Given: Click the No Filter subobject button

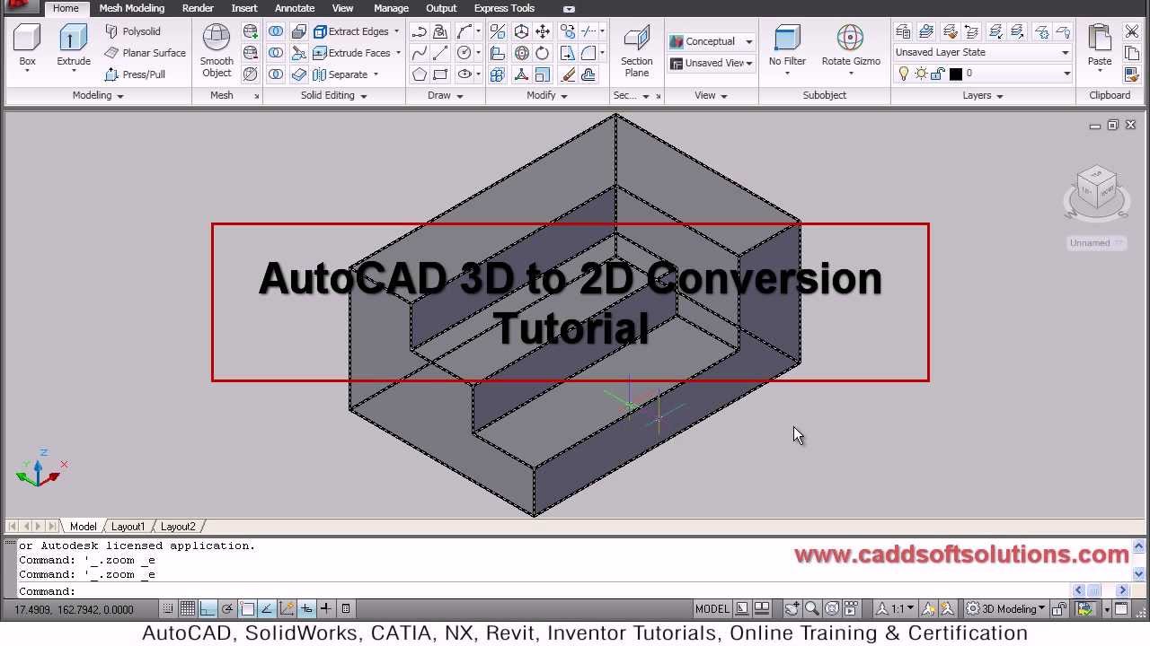Looking at the screenshot, I should tap(787, 47).
